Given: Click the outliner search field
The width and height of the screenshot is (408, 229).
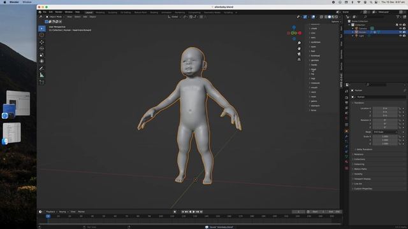Looking at the screenshot, I should tap(374, 17).
